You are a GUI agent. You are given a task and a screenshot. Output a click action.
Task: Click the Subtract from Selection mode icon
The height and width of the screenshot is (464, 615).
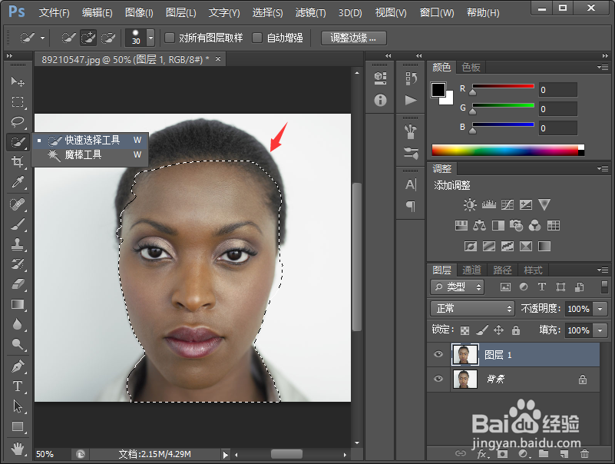(x=108, y=38)
